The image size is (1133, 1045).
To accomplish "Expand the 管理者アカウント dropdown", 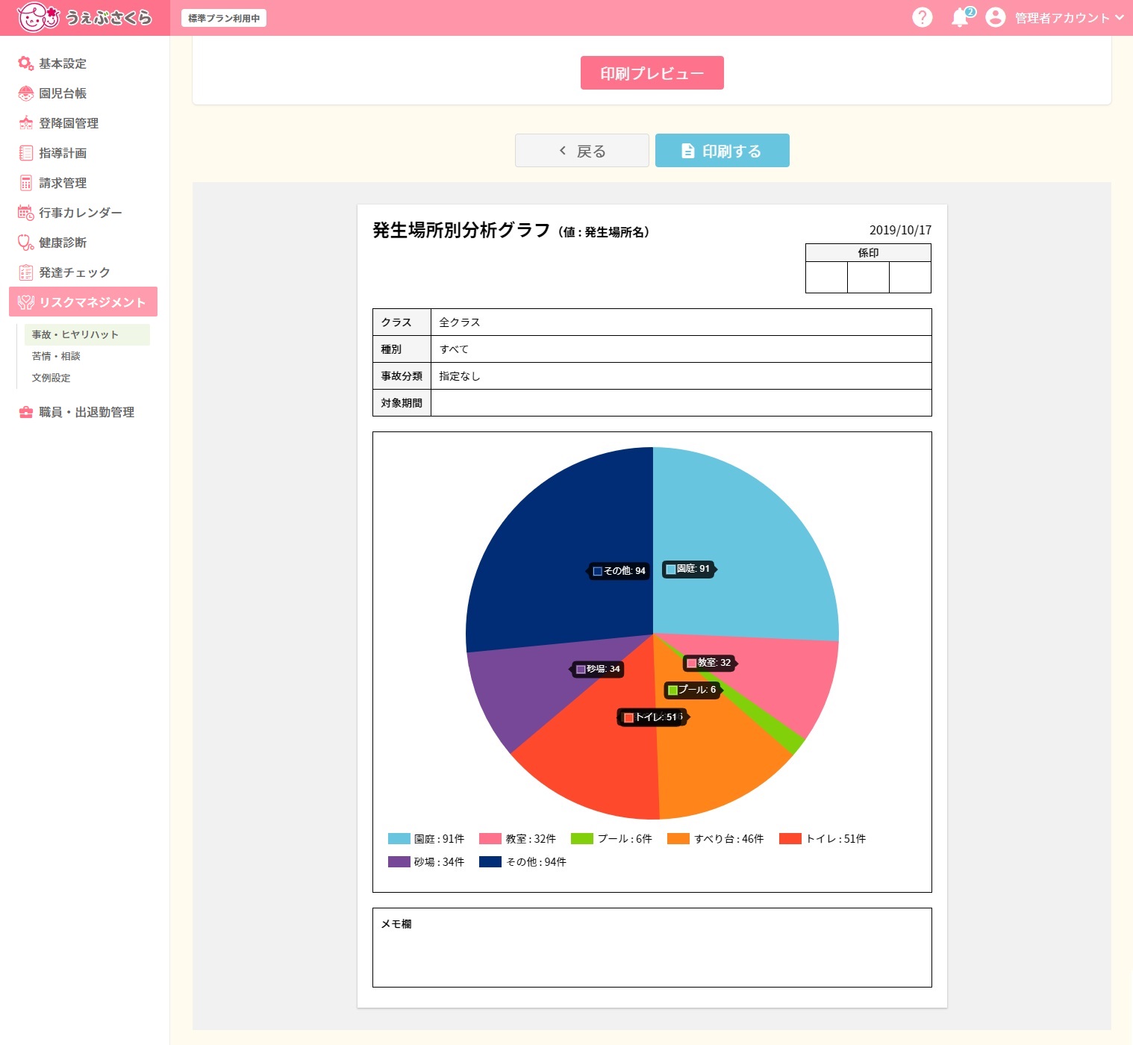I will 1069,18.
